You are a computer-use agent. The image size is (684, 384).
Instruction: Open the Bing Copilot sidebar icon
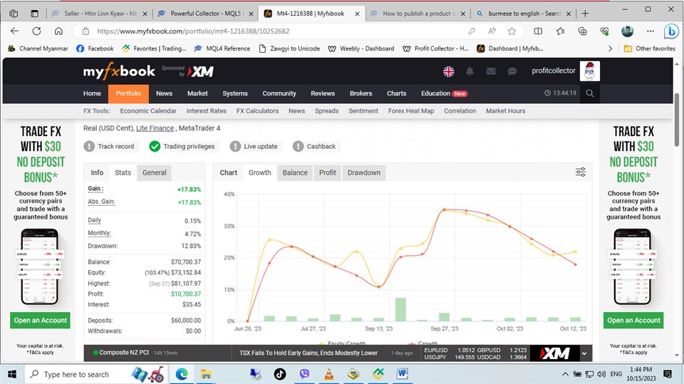(x=671, y=31)
